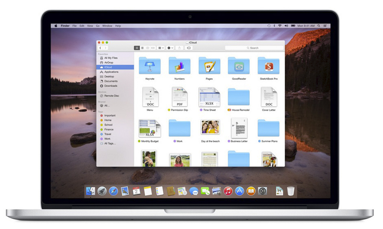Open the Go menu in menu bar
The image size is (383, 229).
(98, 26)
